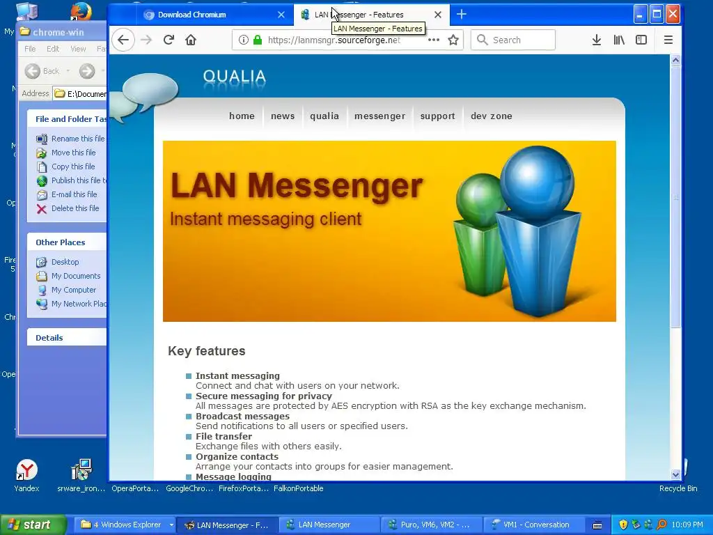Open the home link in site navigation

(x=242, y=116)
